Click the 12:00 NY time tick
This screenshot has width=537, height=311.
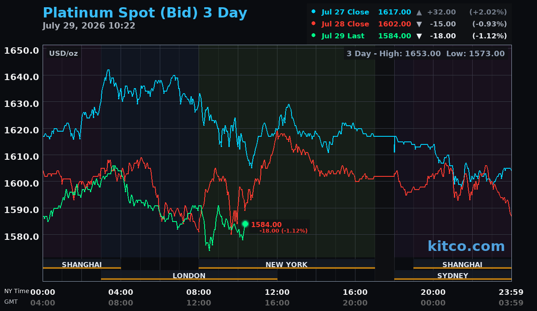277,292
